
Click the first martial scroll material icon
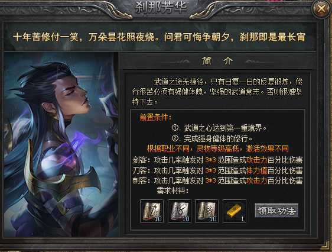click(152, 211)
